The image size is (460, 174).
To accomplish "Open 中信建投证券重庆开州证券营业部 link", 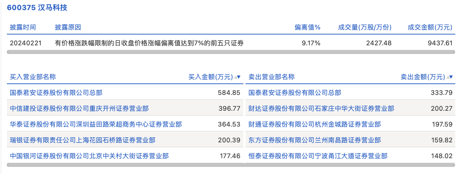I will pos(79,109).
